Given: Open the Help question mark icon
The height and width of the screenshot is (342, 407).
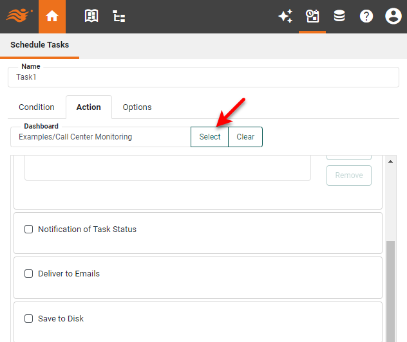Looking at the screenshot, I should coord(366,17).
